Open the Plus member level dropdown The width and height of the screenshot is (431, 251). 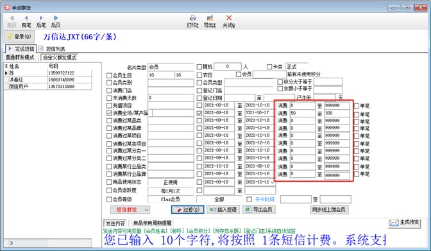(x=171, y=199)
